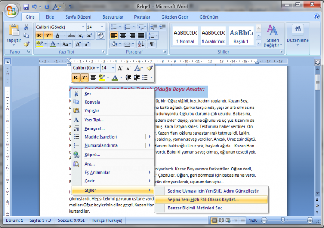Center text using mini toolbar
Screen dimensions: 324x228
(x=93, y=77)
